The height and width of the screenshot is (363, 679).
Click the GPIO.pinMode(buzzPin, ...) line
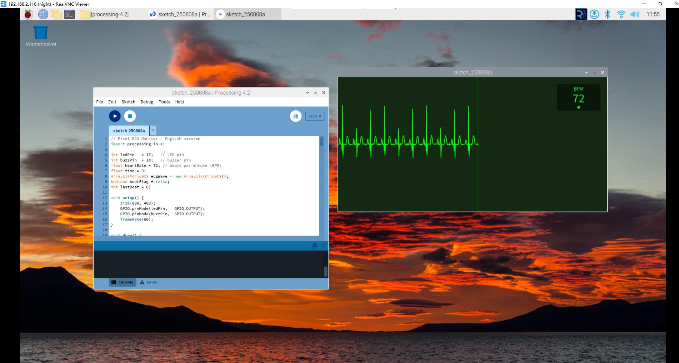[162, 214]
